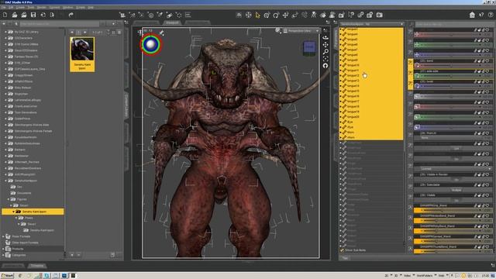Click the forward arrow in content pane header

tap(84, 33)
